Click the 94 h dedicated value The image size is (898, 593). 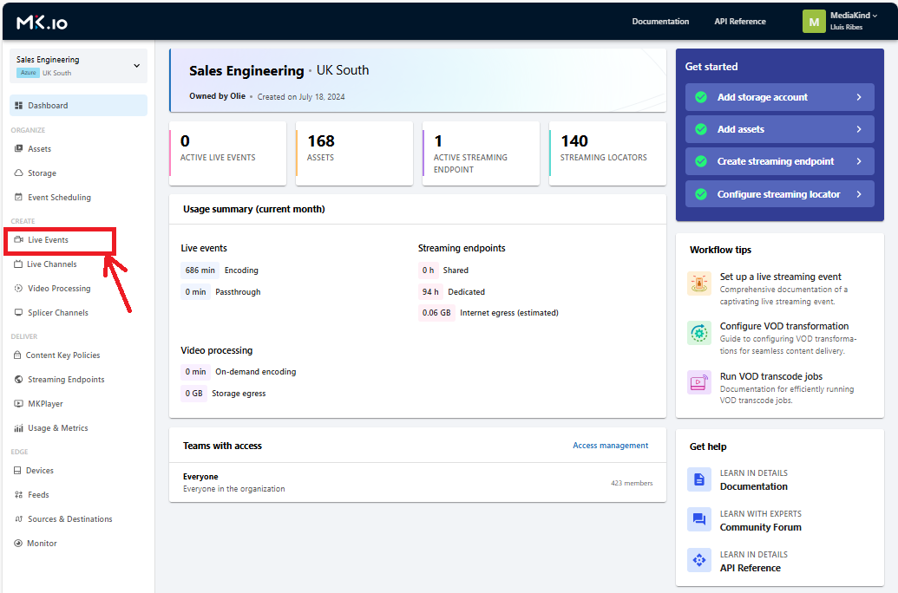[430, 292]
